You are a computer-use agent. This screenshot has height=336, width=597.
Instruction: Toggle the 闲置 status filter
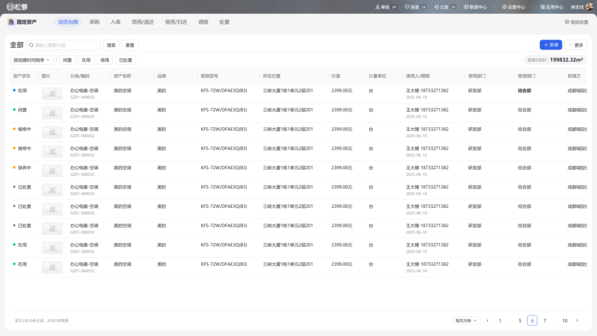tap(67, 60)
